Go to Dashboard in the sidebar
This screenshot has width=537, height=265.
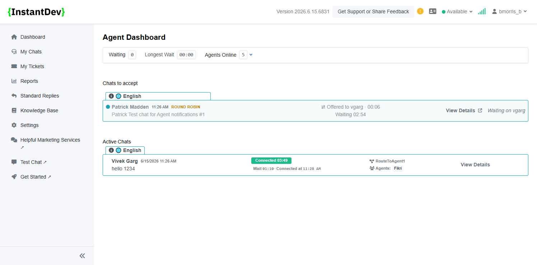tap(33, 37)
